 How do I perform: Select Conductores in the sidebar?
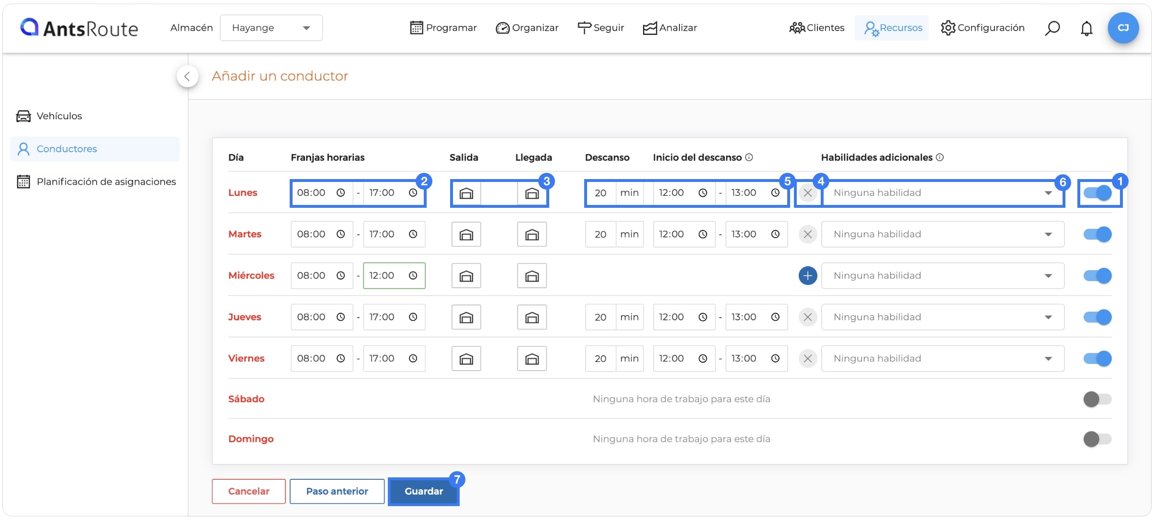95,149
